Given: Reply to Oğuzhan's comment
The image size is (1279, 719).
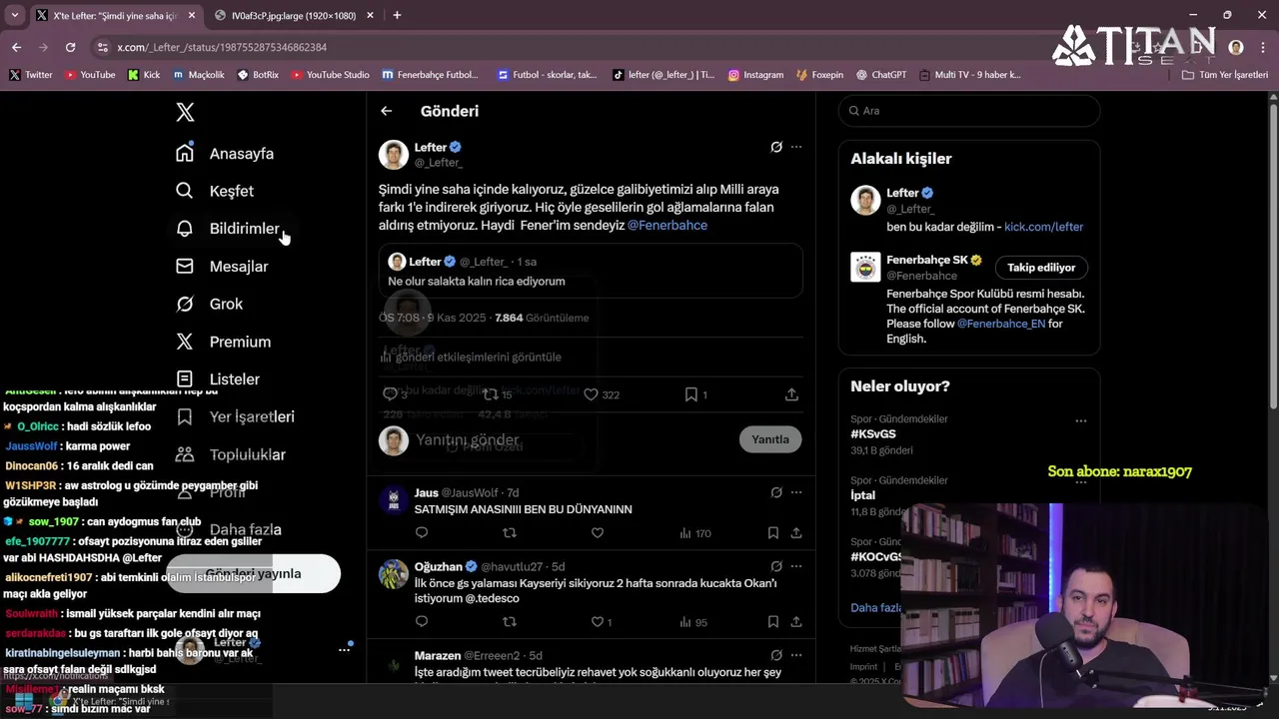Looking at the screenshot, I should coord(422,622).
